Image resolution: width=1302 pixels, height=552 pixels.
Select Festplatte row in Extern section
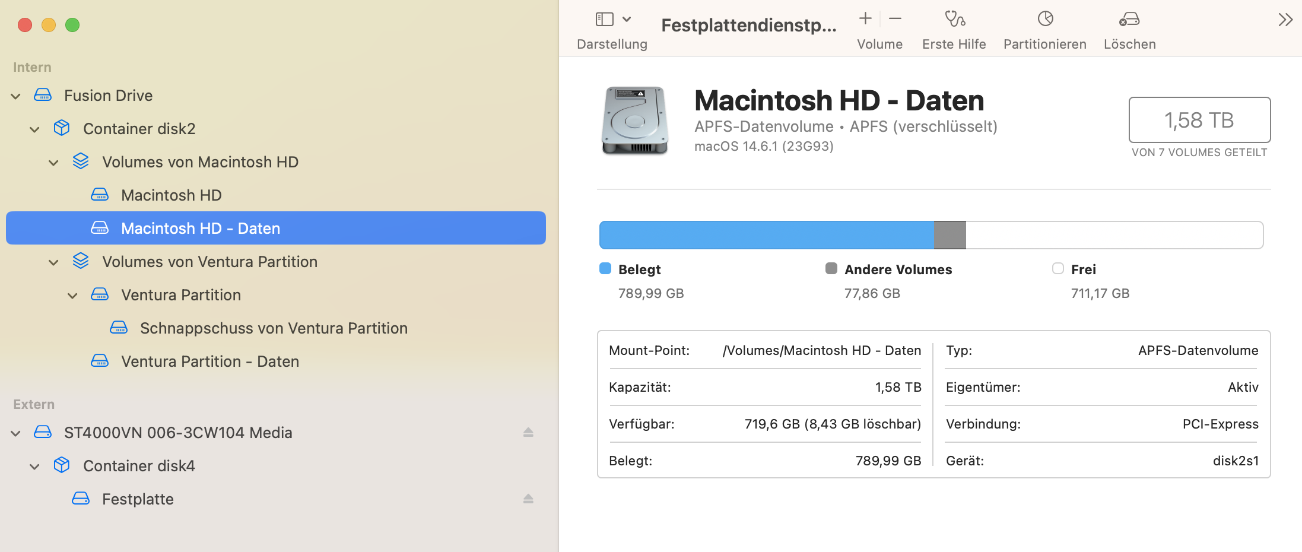[x=276, y=499]
